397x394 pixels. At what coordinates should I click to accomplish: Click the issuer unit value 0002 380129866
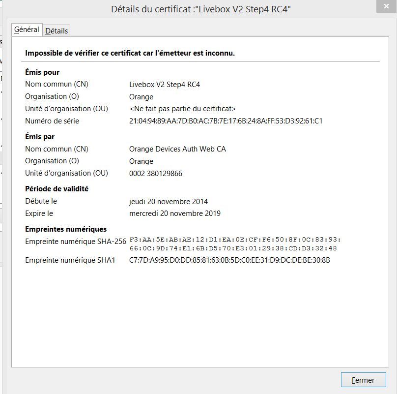[x=156, y=173]
